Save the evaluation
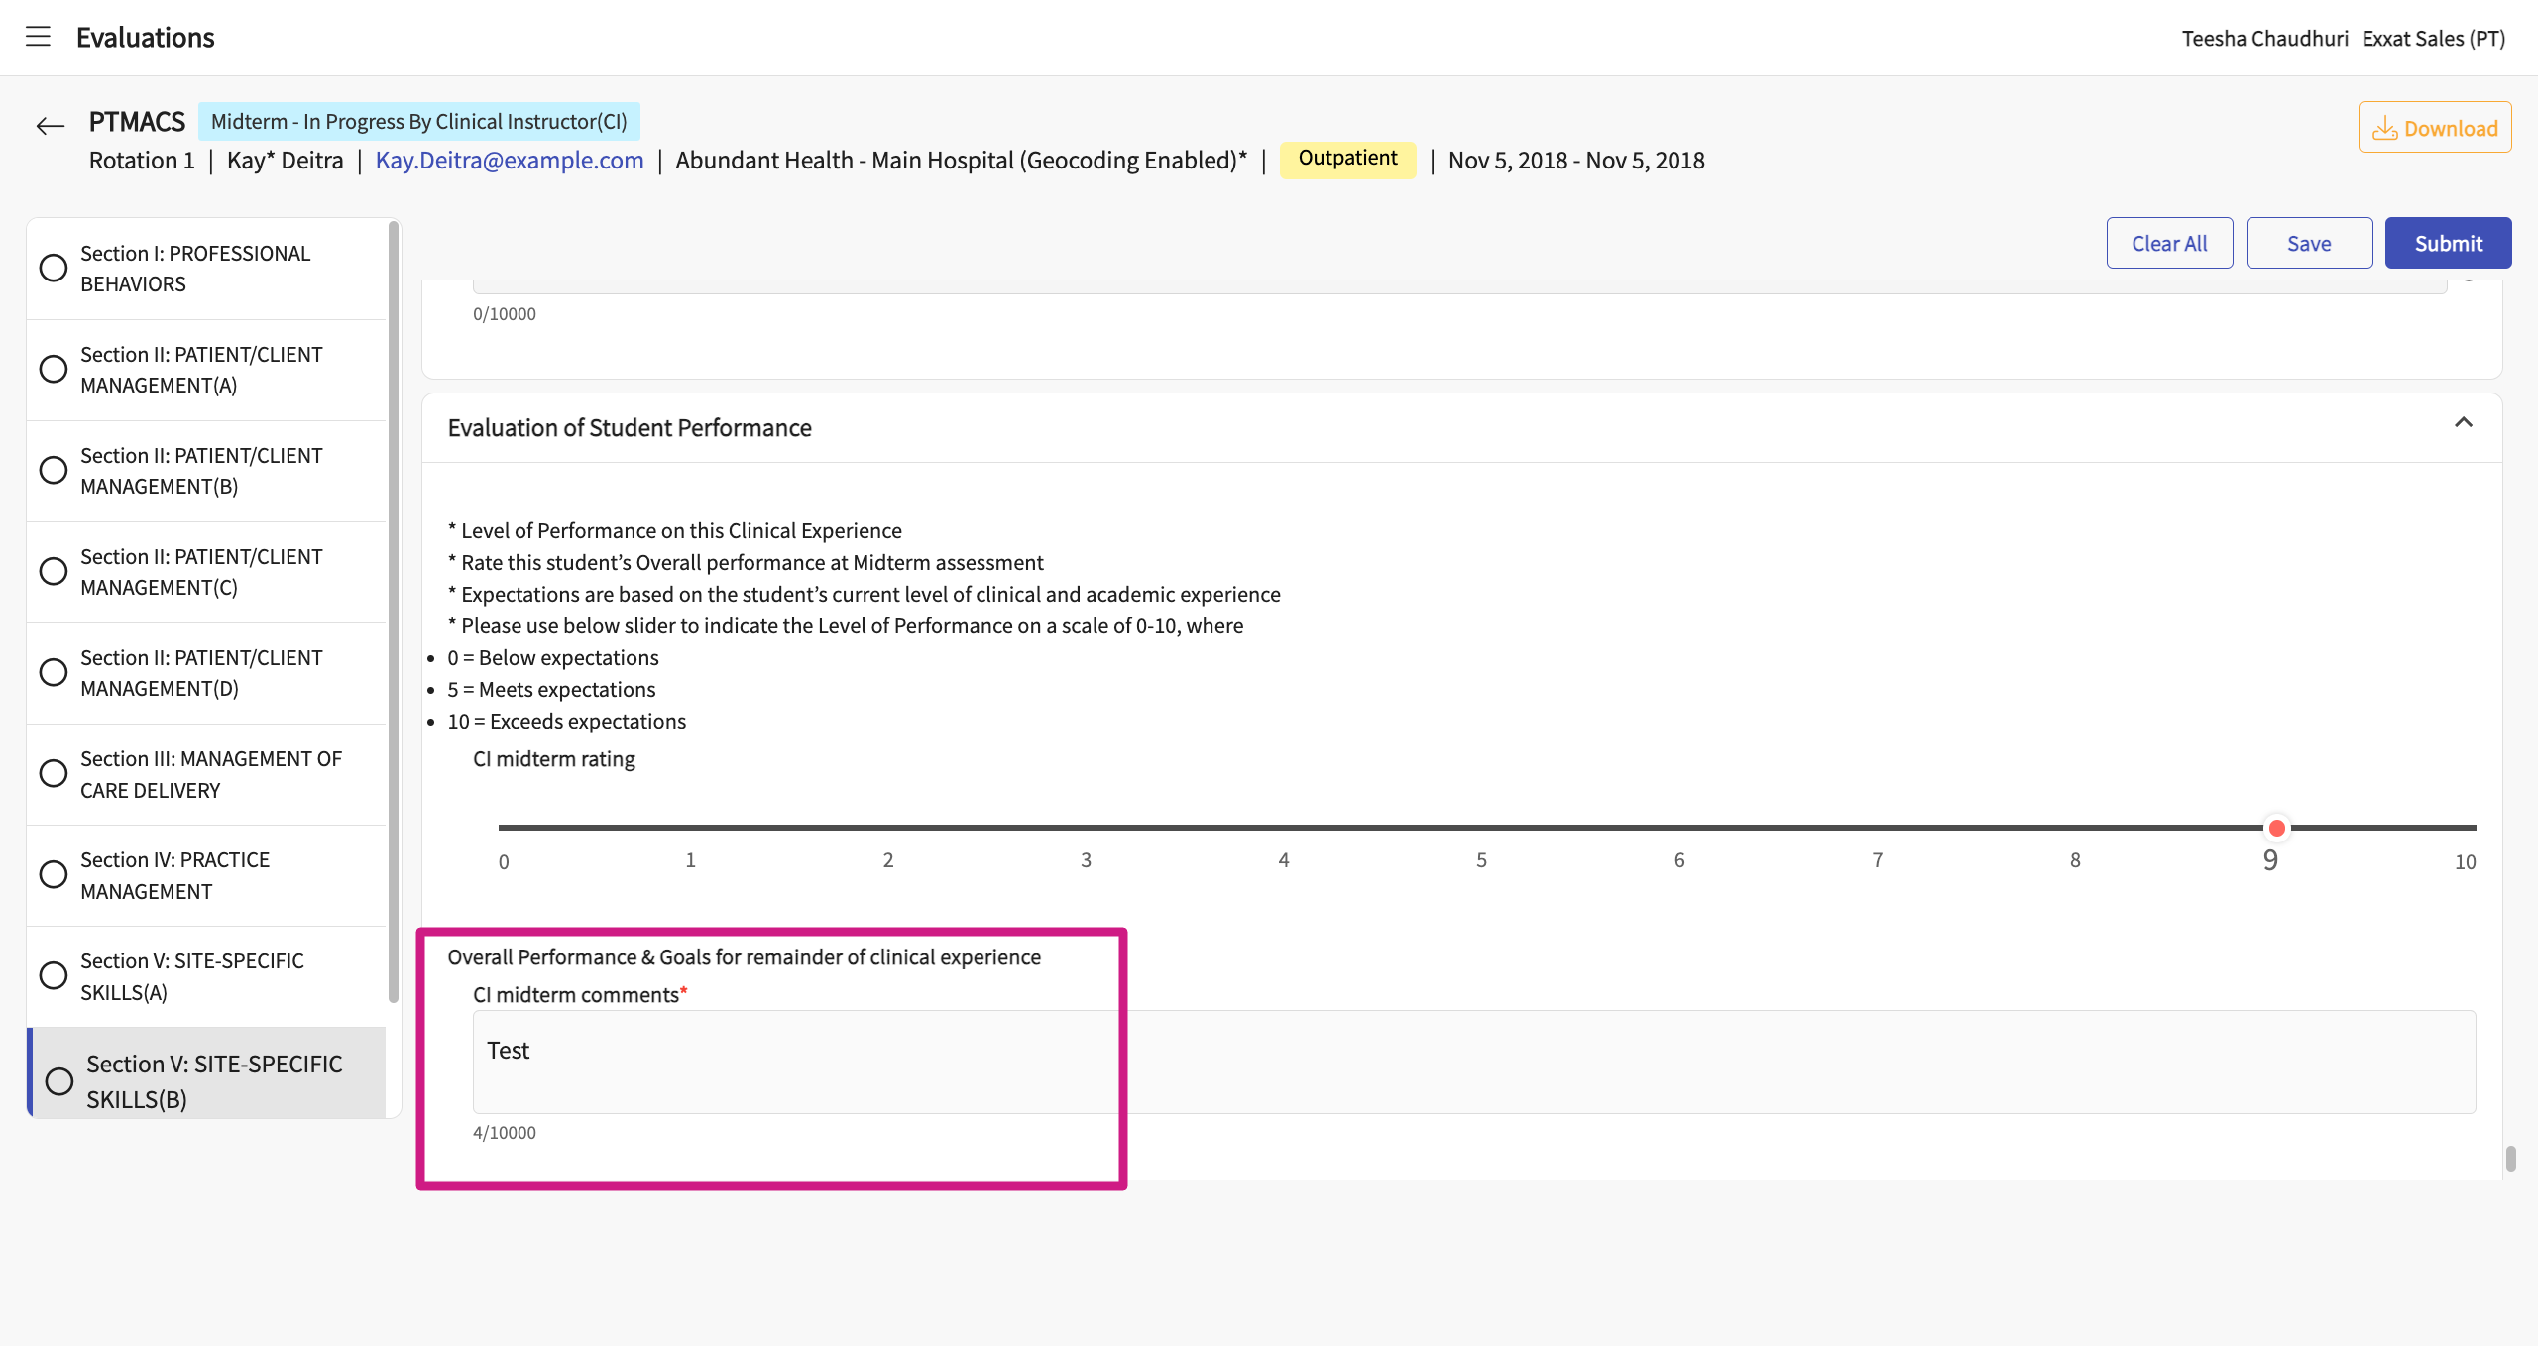 tap(2308, 243)
